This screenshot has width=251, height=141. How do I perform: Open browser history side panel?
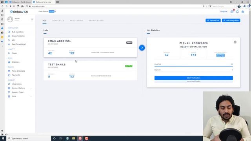pos(2,15)
